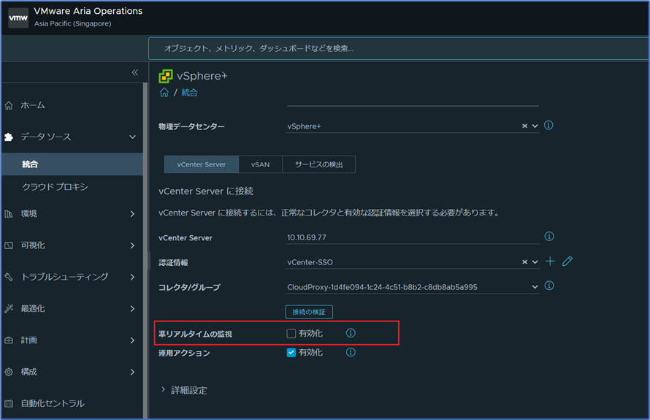Click the vSphere+ product icon

[x=166, y=76]
